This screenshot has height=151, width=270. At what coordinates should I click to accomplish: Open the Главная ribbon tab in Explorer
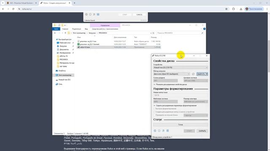point(65,29)
